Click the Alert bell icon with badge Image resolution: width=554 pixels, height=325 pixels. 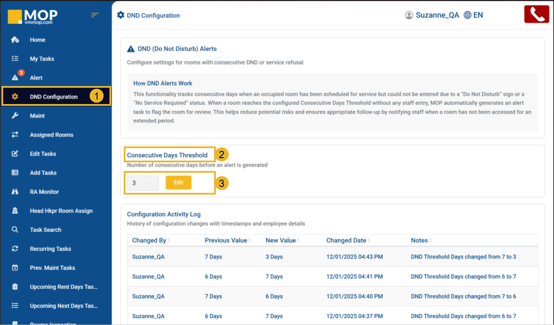tap(15, 77)
